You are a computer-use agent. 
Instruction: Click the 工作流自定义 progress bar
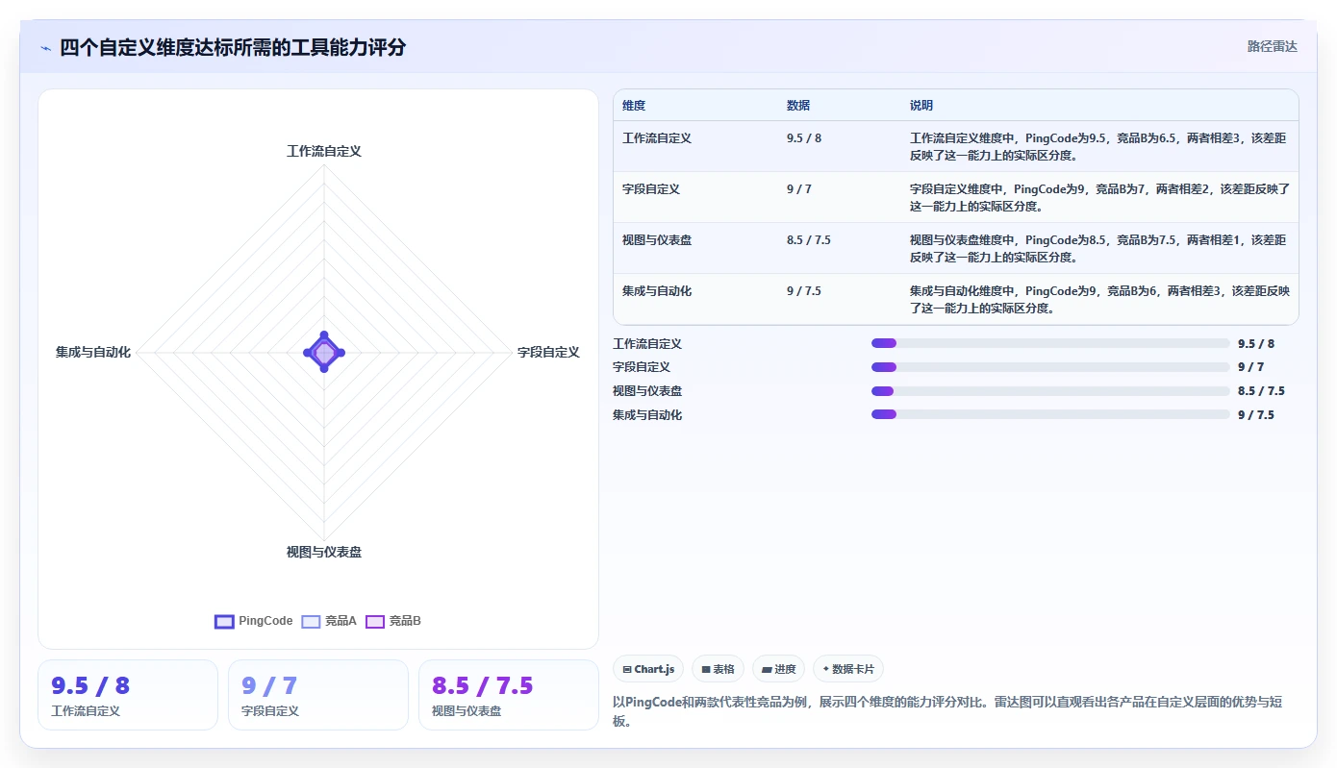click(1050, 343)
